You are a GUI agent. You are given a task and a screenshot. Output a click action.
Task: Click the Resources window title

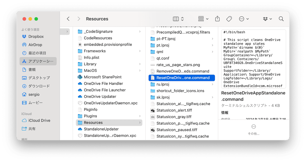coord(97,19)
